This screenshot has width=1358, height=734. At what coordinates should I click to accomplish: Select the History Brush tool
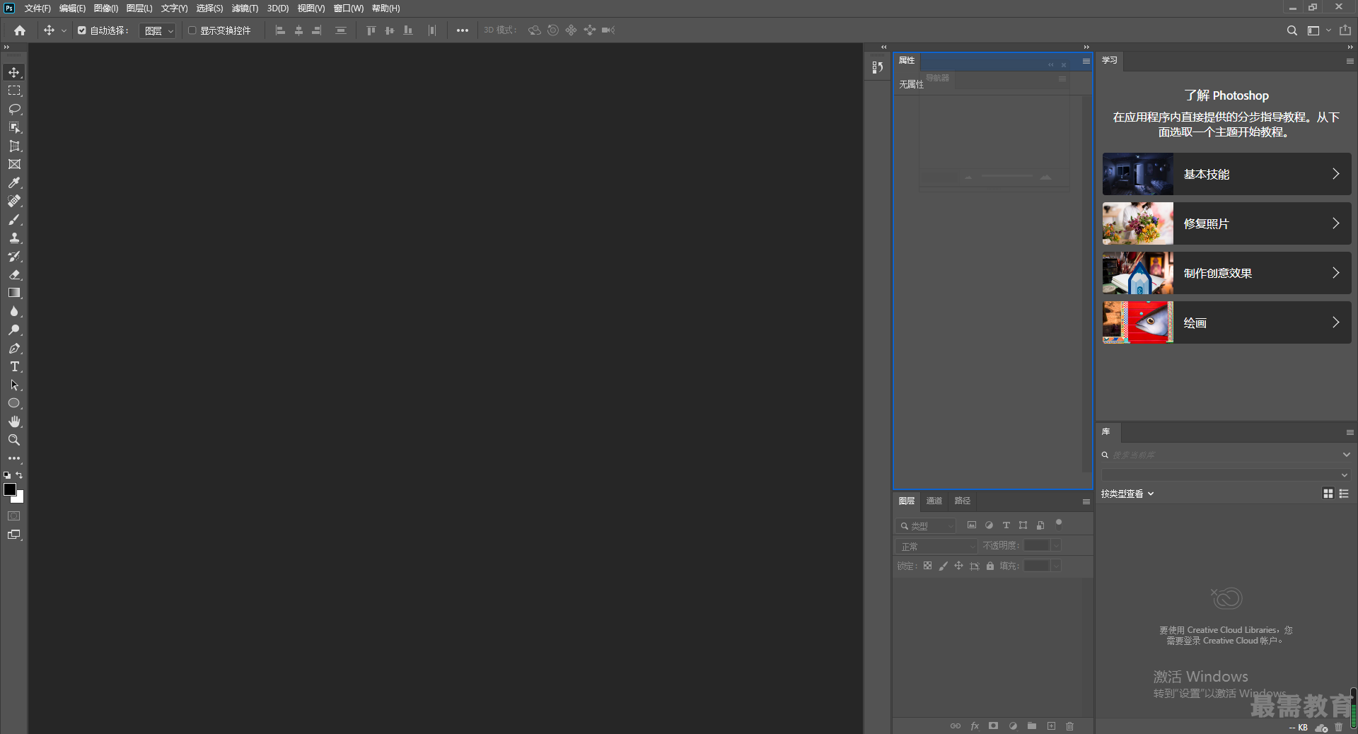(x=14, y=256)
